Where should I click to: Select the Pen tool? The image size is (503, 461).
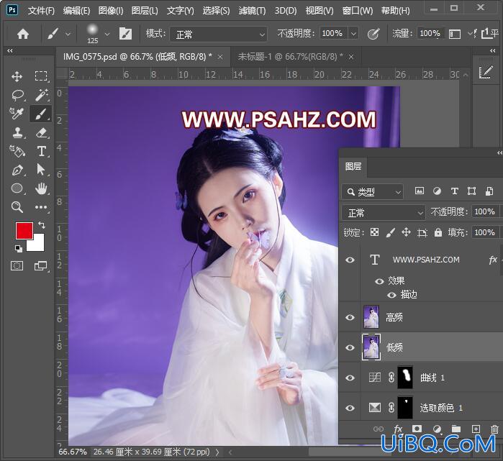(17, 170)
